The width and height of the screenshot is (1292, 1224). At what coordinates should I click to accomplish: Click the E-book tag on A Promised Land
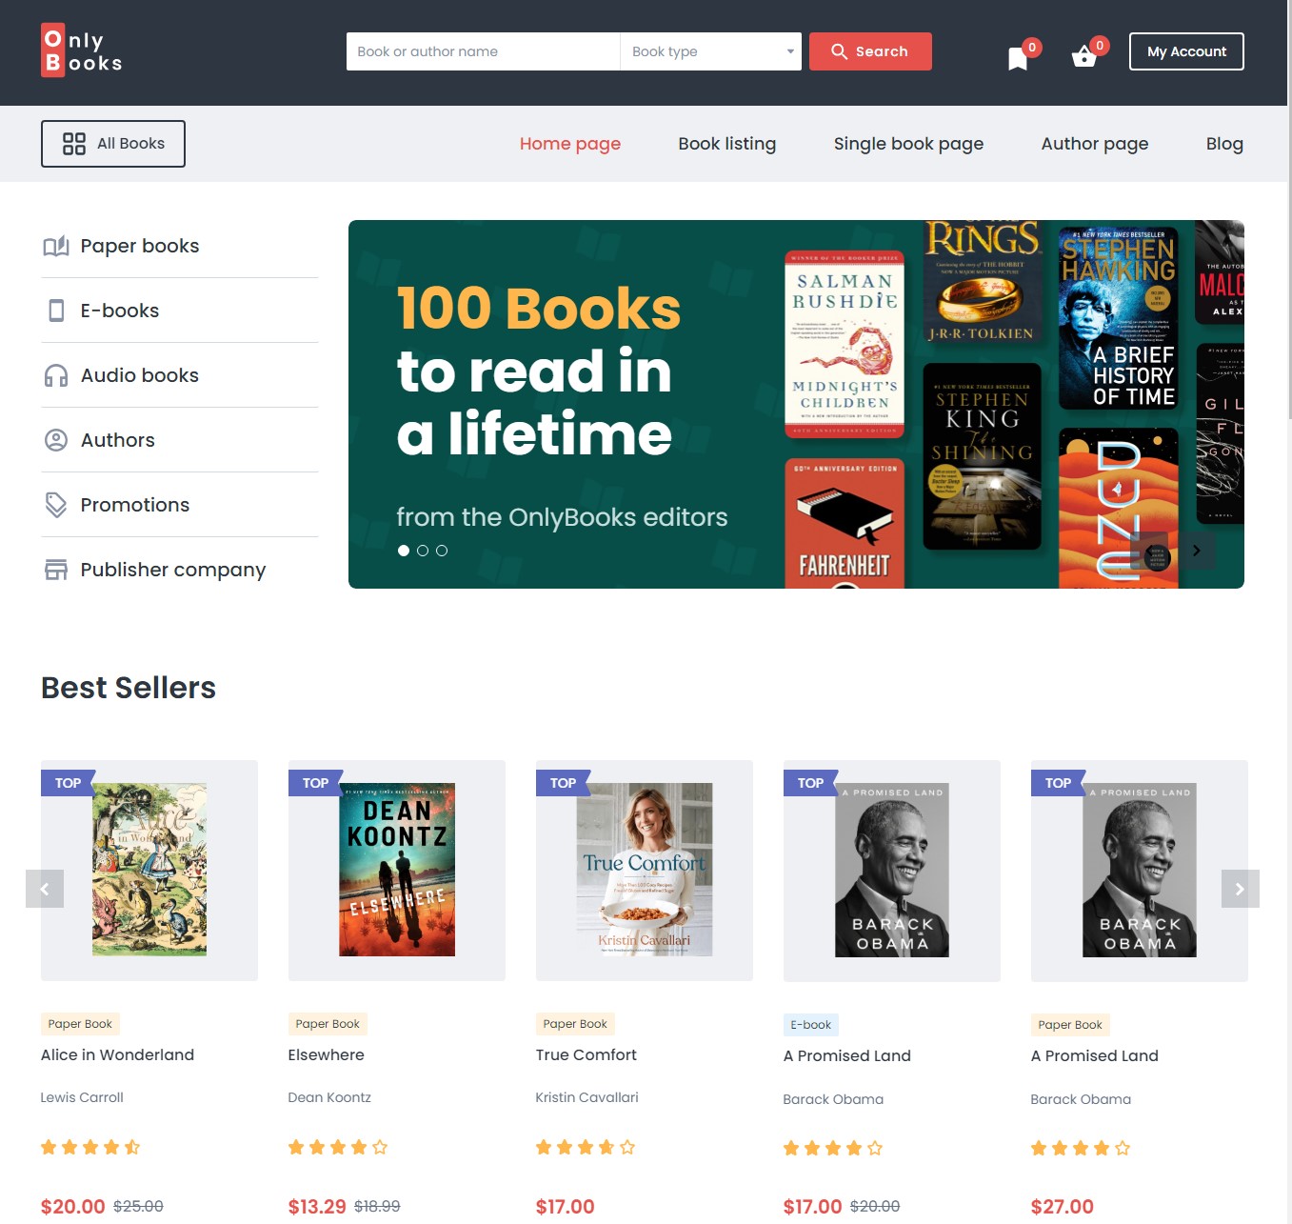click(x=811, y=1025)
